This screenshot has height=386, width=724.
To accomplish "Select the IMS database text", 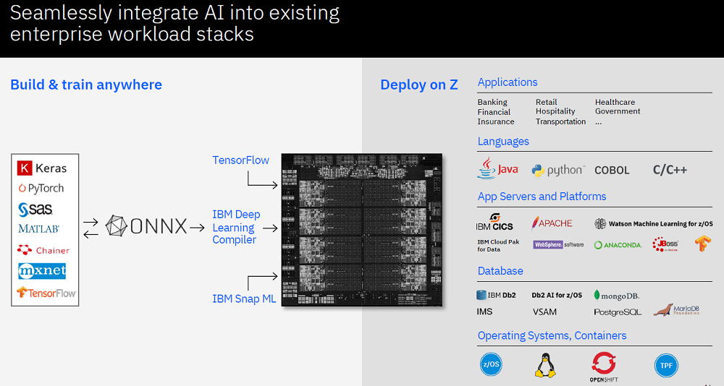I will (x=484, y=312).
